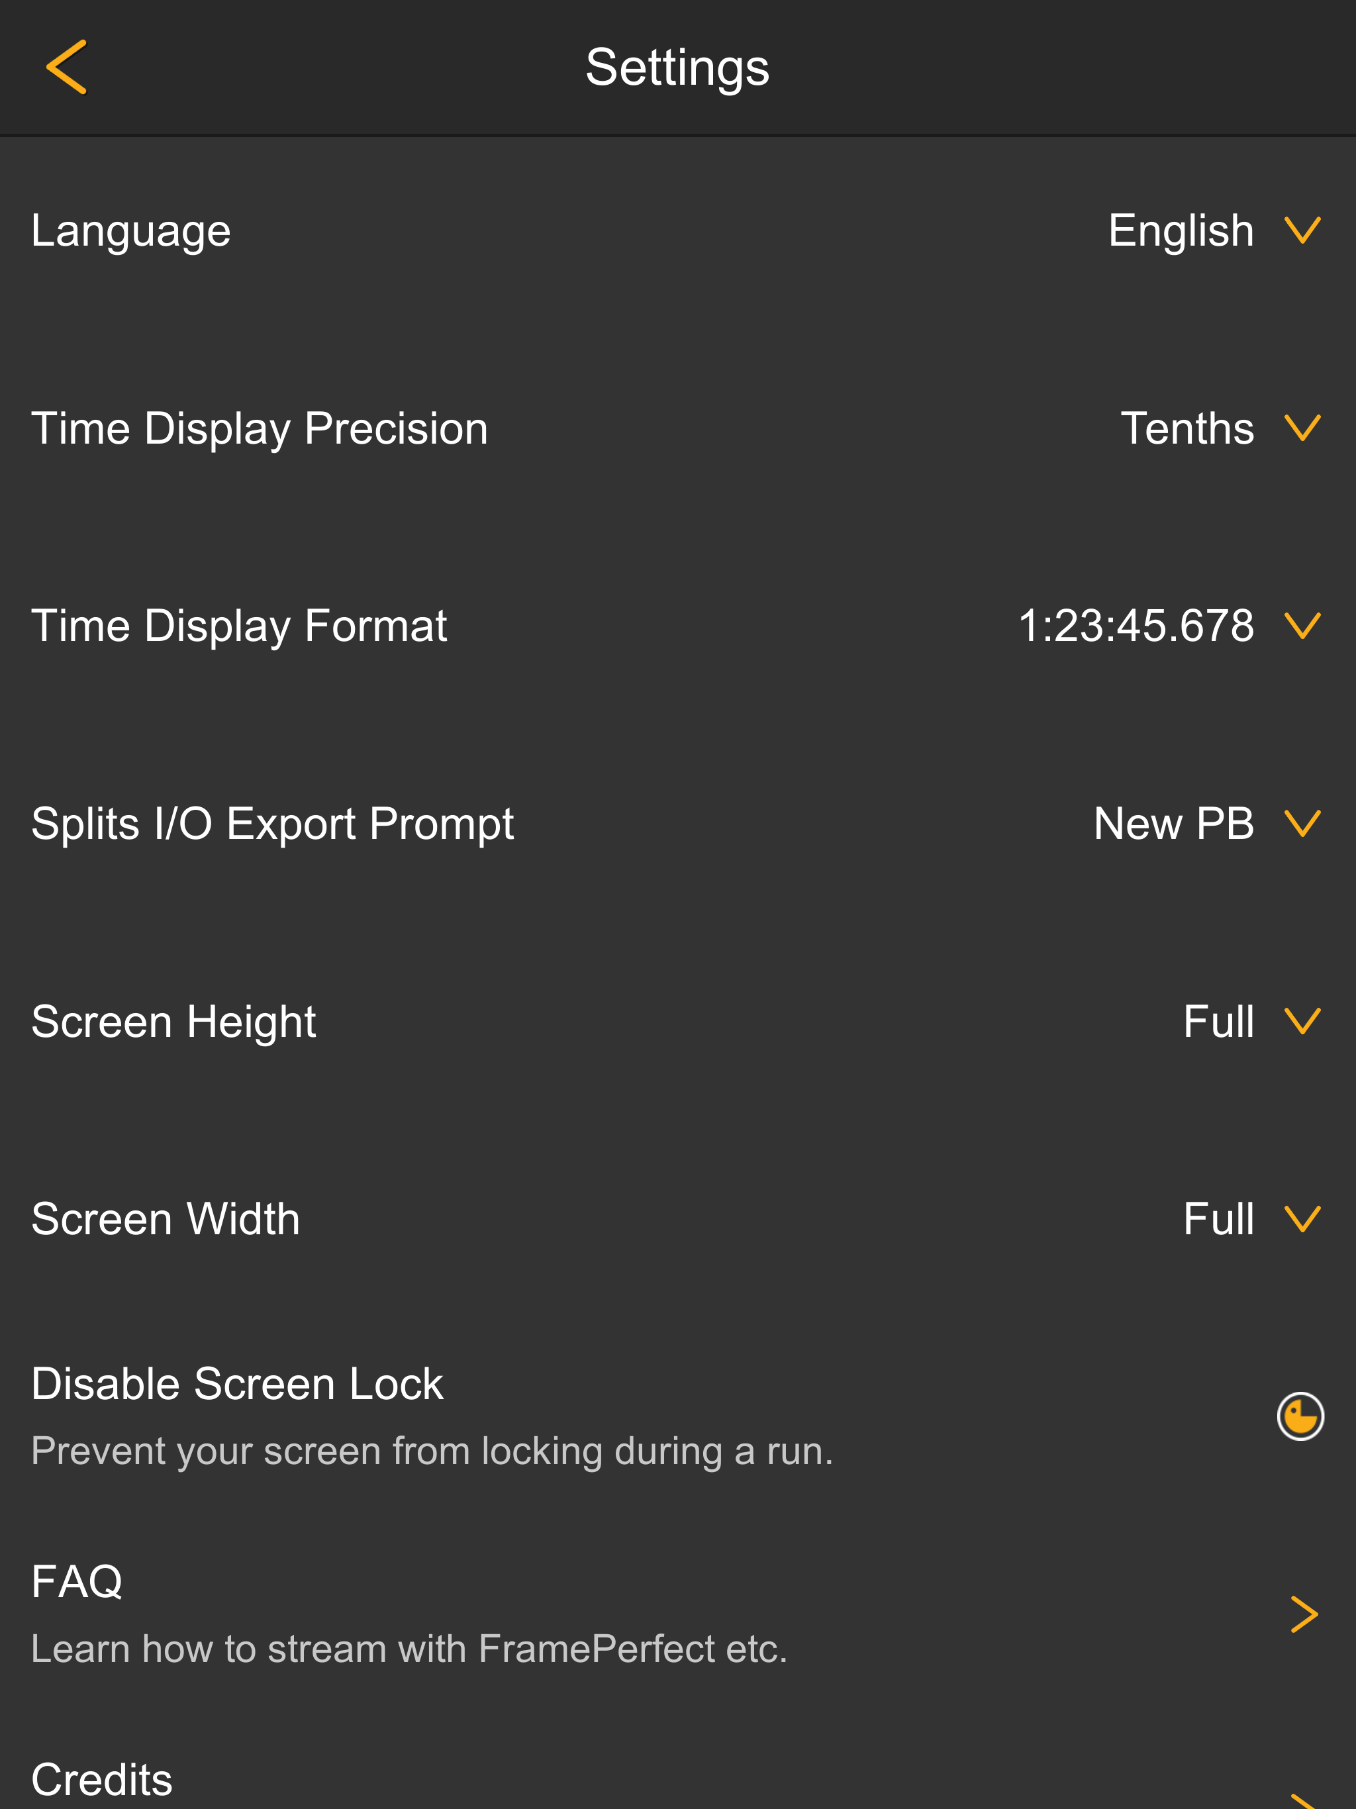Select the English language value
This screenshot has height=1809, width=1356.
coord(1180,230)
